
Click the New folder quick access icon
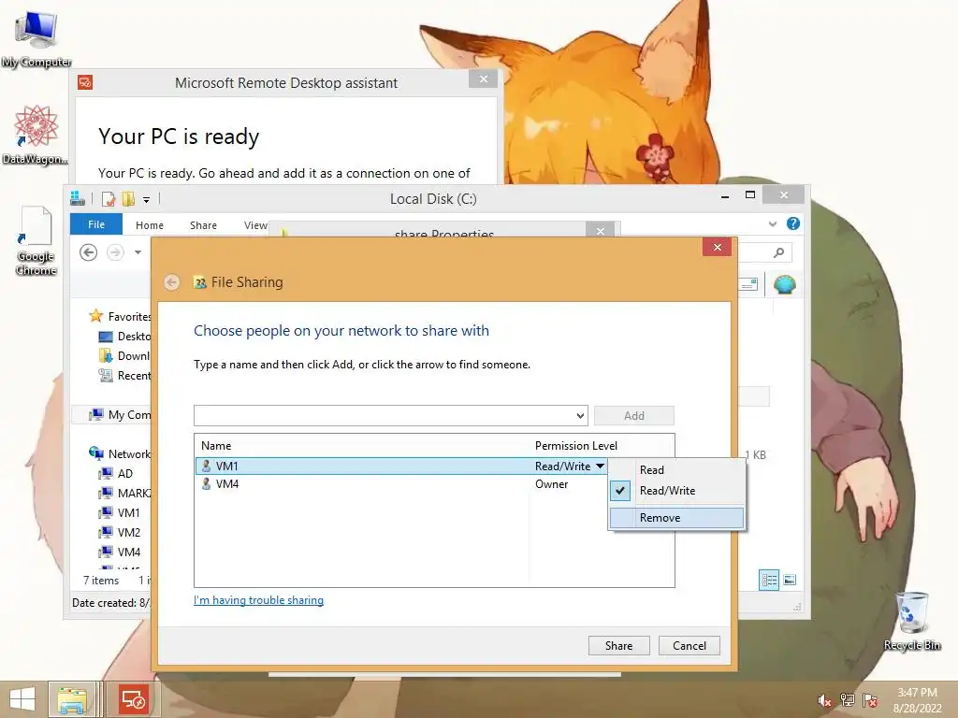pyautogui.click(x=128, y=199)
